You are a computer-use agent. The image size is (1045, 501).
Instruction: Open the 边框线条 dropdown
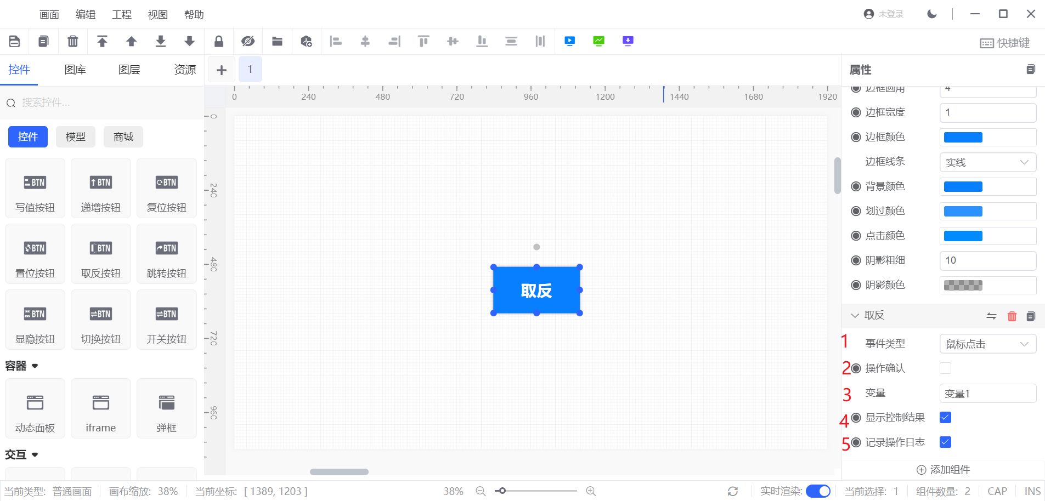987,162
